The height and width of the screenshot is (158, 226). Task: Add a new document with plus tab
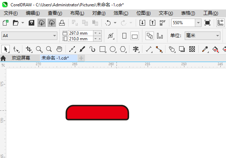coord(81,58)
